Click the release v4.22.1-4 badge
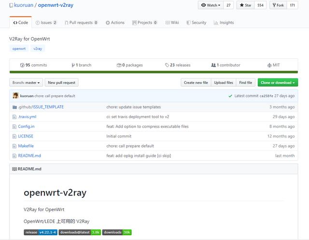This screenshot has width=309, height=240. (x=41, y=232)
